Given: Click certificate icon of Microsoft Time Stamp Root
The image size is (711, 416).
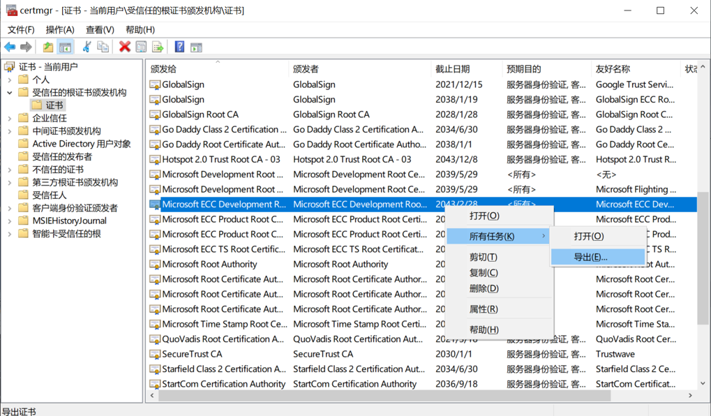Looking at the screenshot, I should [x=155, y=325].
